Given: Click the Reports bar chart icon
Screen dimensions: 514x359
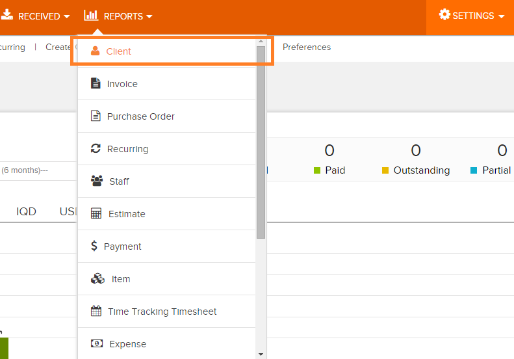Looking at the screenshot, I should point(91,15).
